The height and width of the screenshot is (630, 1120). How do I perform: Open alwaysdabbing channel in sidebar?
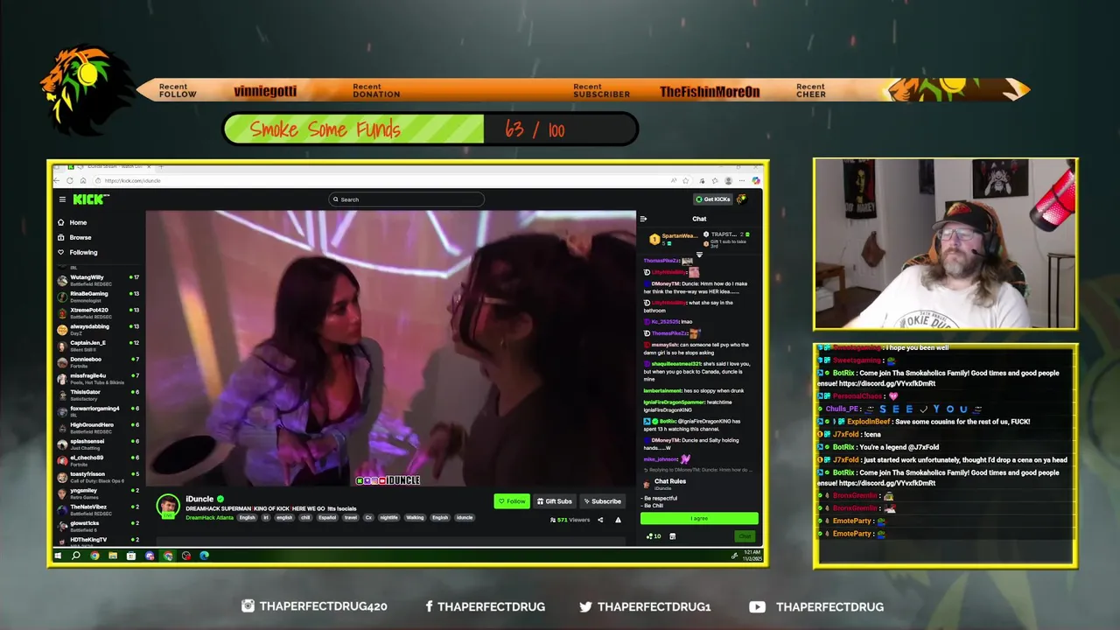coord(99,329)
